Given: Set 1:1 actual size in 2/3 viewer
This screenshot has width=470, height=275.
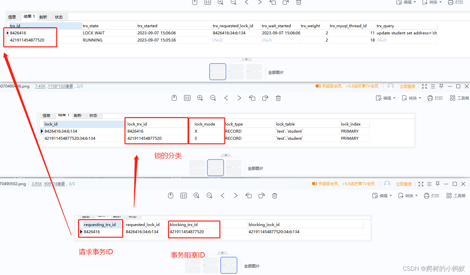Looking at the screenshot, I should click(x=187, y=98).
